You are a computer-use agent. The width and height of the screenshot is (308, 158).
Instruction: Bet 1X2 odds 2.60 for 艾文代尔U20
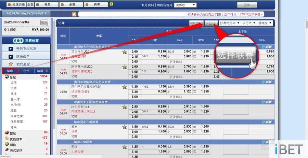(x=135, y=52)
